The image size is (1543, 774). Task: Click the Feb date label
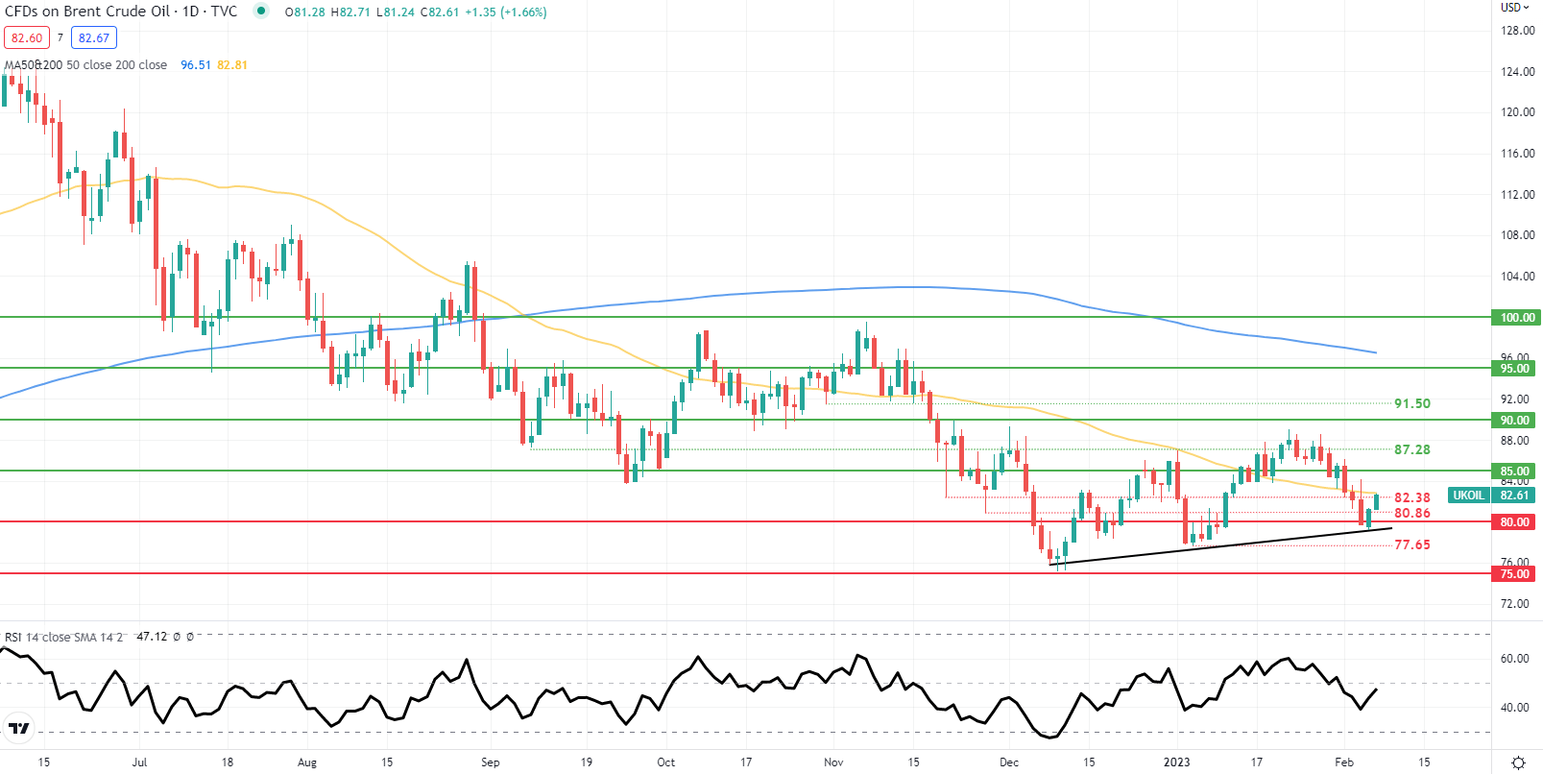(x=1344, y=762)
